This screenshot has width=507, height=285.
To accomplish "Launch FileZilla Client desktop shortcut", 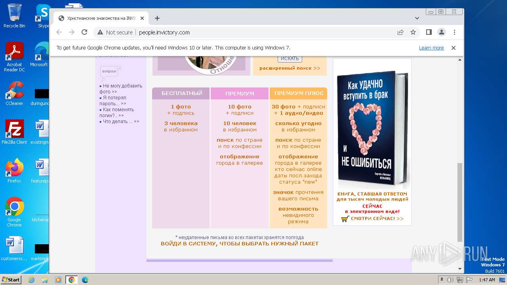I will [x=14, y=132].
